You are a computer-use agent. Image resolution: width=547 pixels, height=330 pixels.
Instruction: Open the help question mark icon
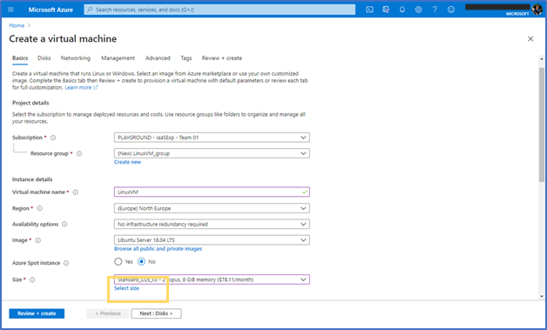click(x=435, y=10)
